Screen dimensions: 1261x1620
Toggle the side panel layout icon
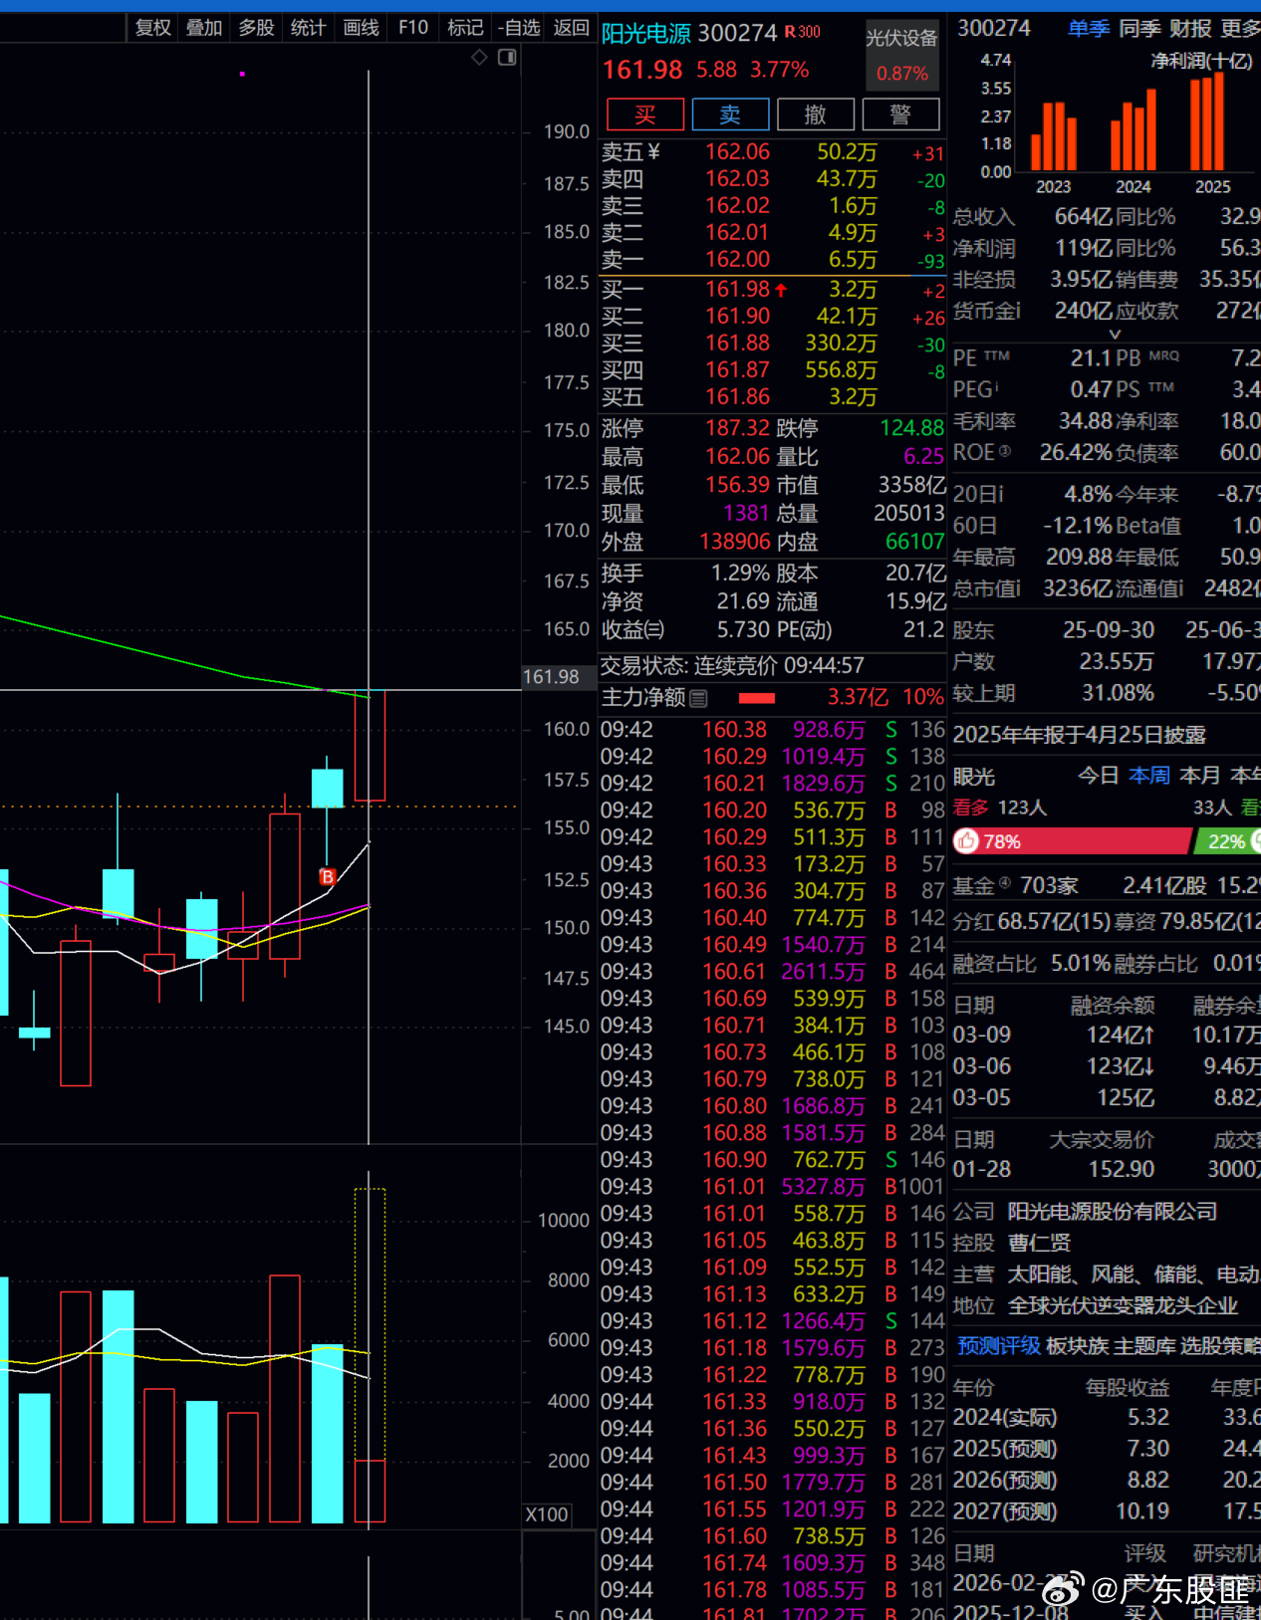pos(507,58)
